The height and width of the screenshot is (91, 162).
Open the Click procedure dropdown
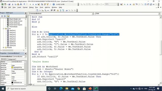pyautogui.click(x=159, y=13)
